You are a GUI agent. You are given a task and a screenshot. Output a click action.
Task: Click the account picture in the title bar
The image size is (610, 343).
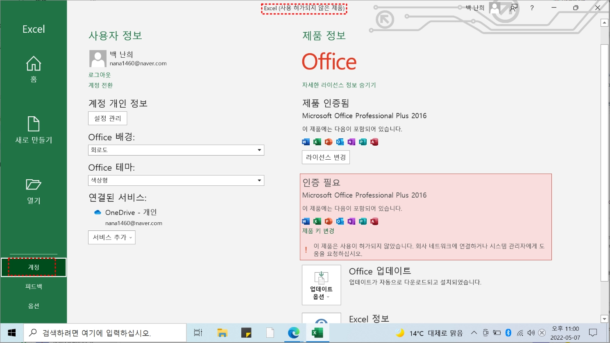click(x=495, y=8)
